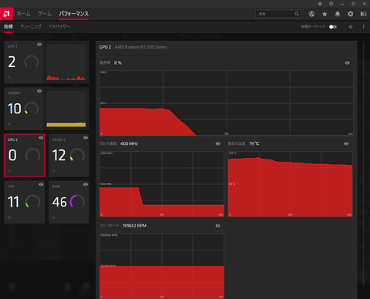Open the アドバイザー sub-tab

click(x=59, y=26)
